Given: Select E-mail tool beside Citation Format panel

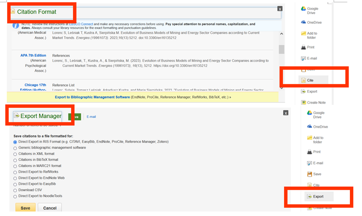Looking at the screenshot, I should tap(309, 58).
